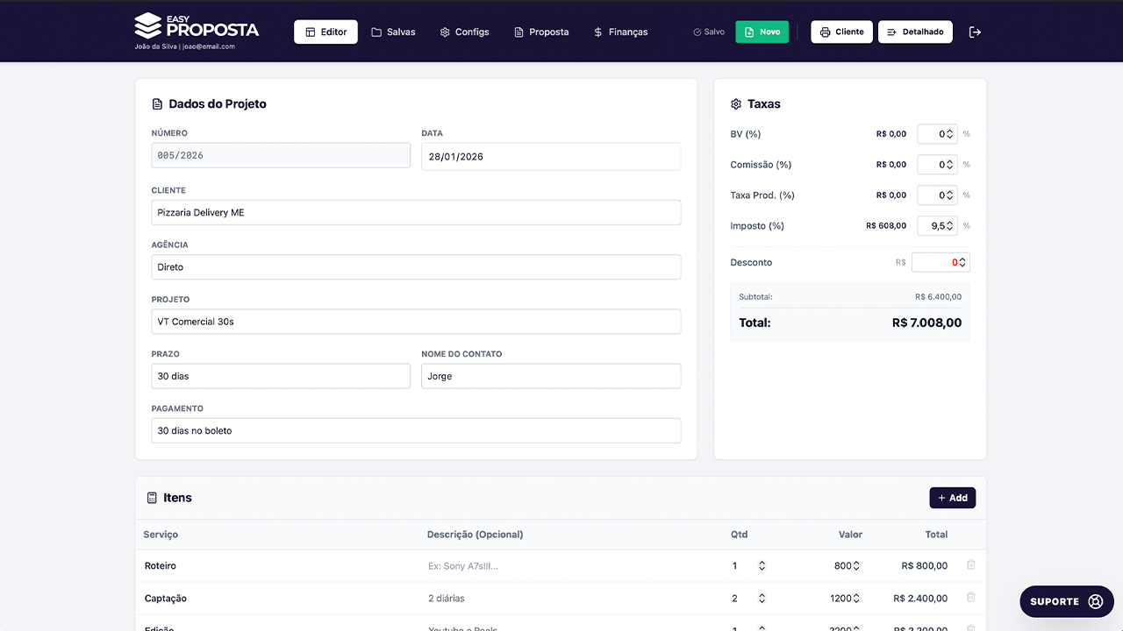Click the Easy Proposta logo
Viewport: 1123px width, 631px height.
pos(197,26)
